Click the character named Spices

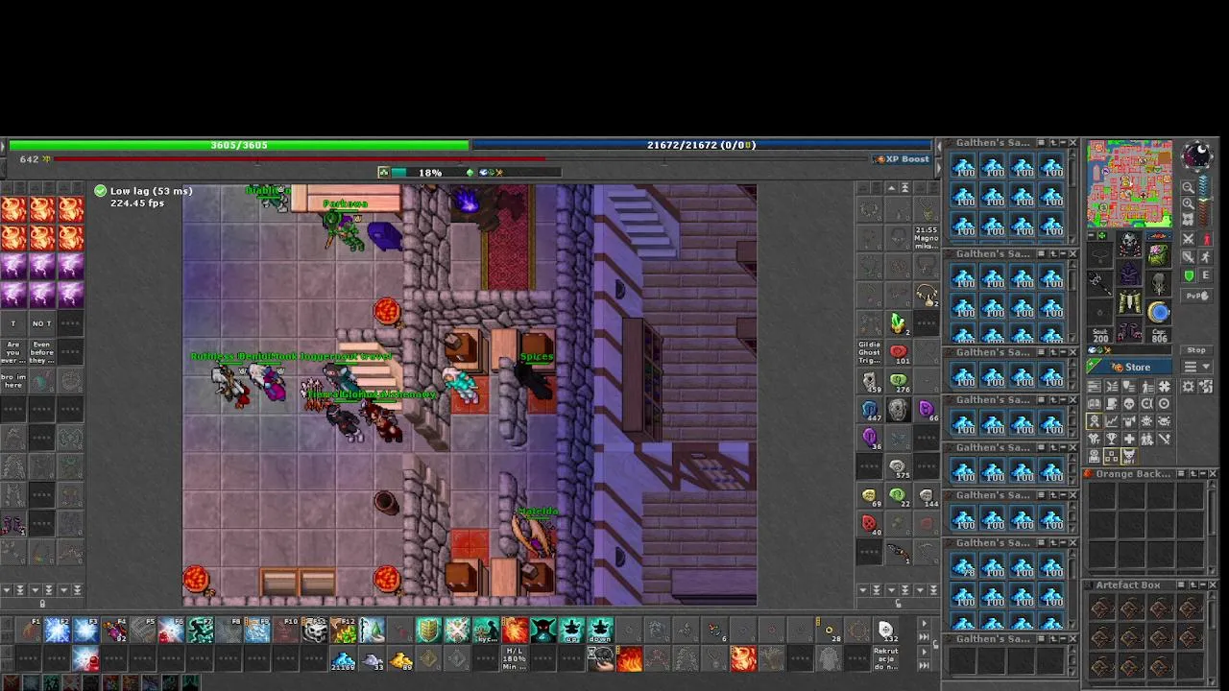(534, 382)
